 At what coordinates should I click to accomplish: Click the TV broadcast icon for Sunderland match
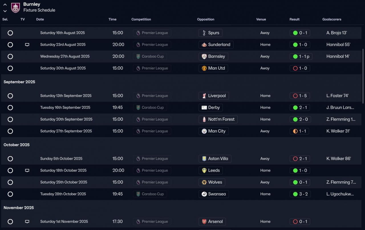point(27,45)
